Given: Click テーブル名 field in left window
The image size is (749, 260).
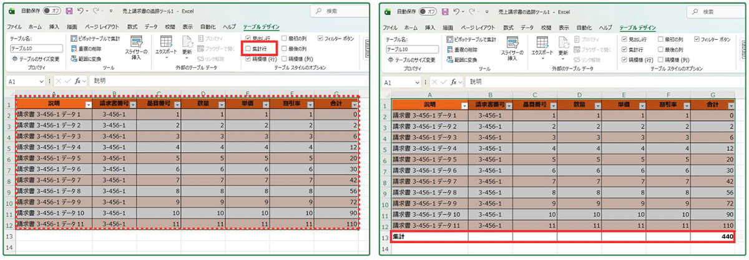Looking at the screenshot, I should pos(36,48).
